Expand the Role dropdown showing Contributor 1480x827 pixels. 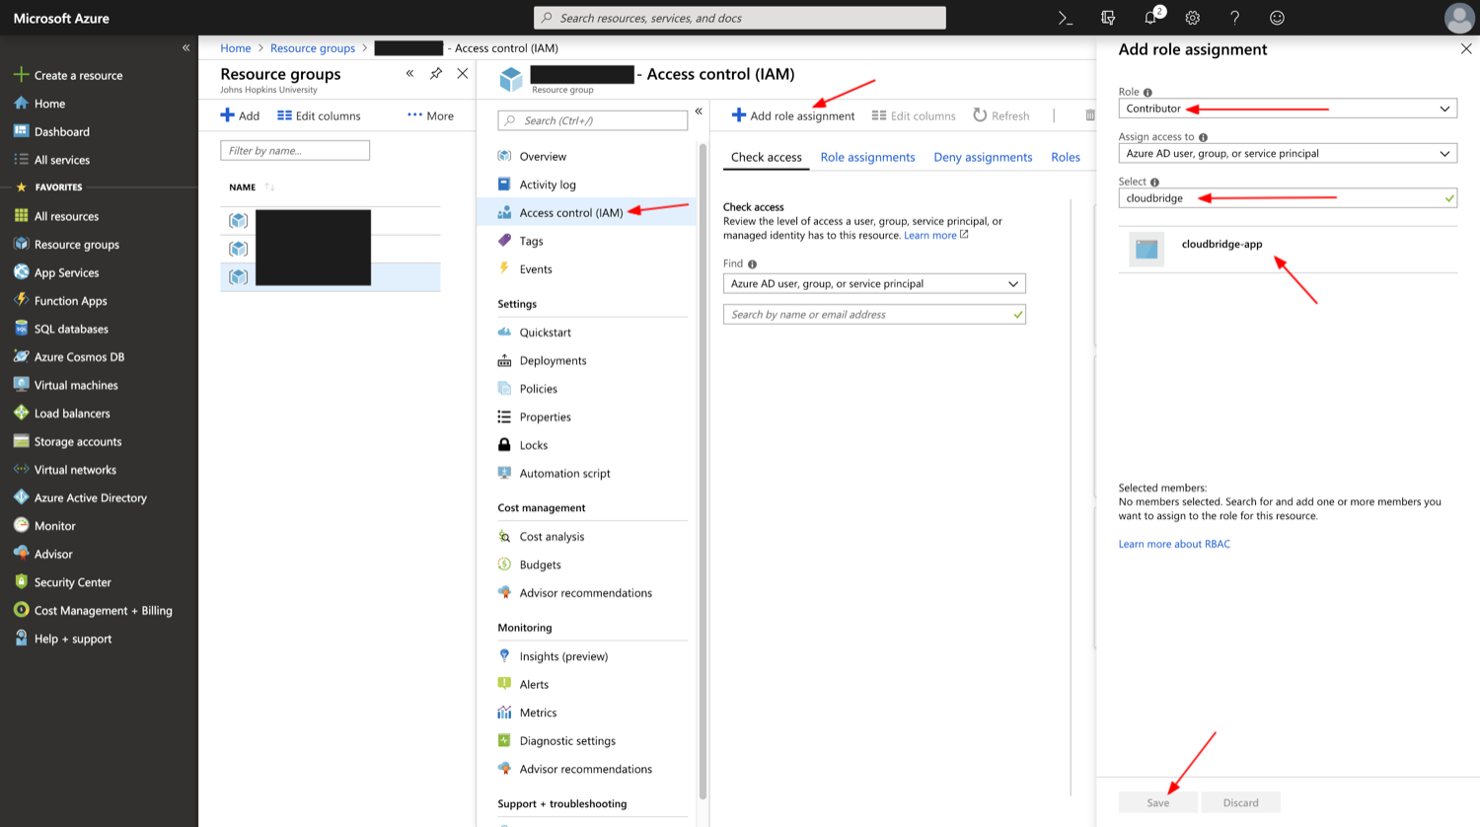[x=1288, y=109]
